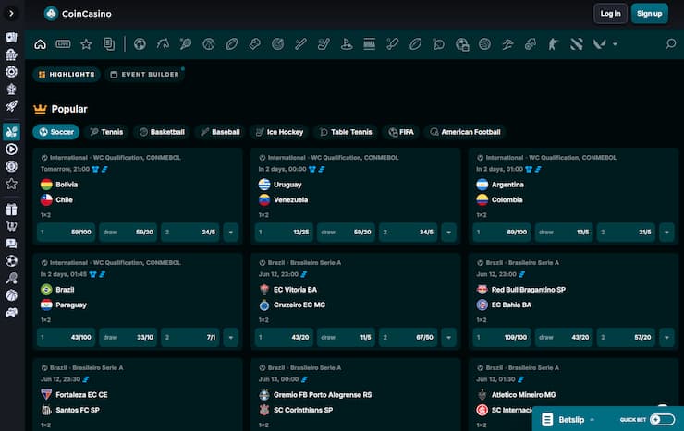Open the Event Builder tab

[x=144, y=74]
